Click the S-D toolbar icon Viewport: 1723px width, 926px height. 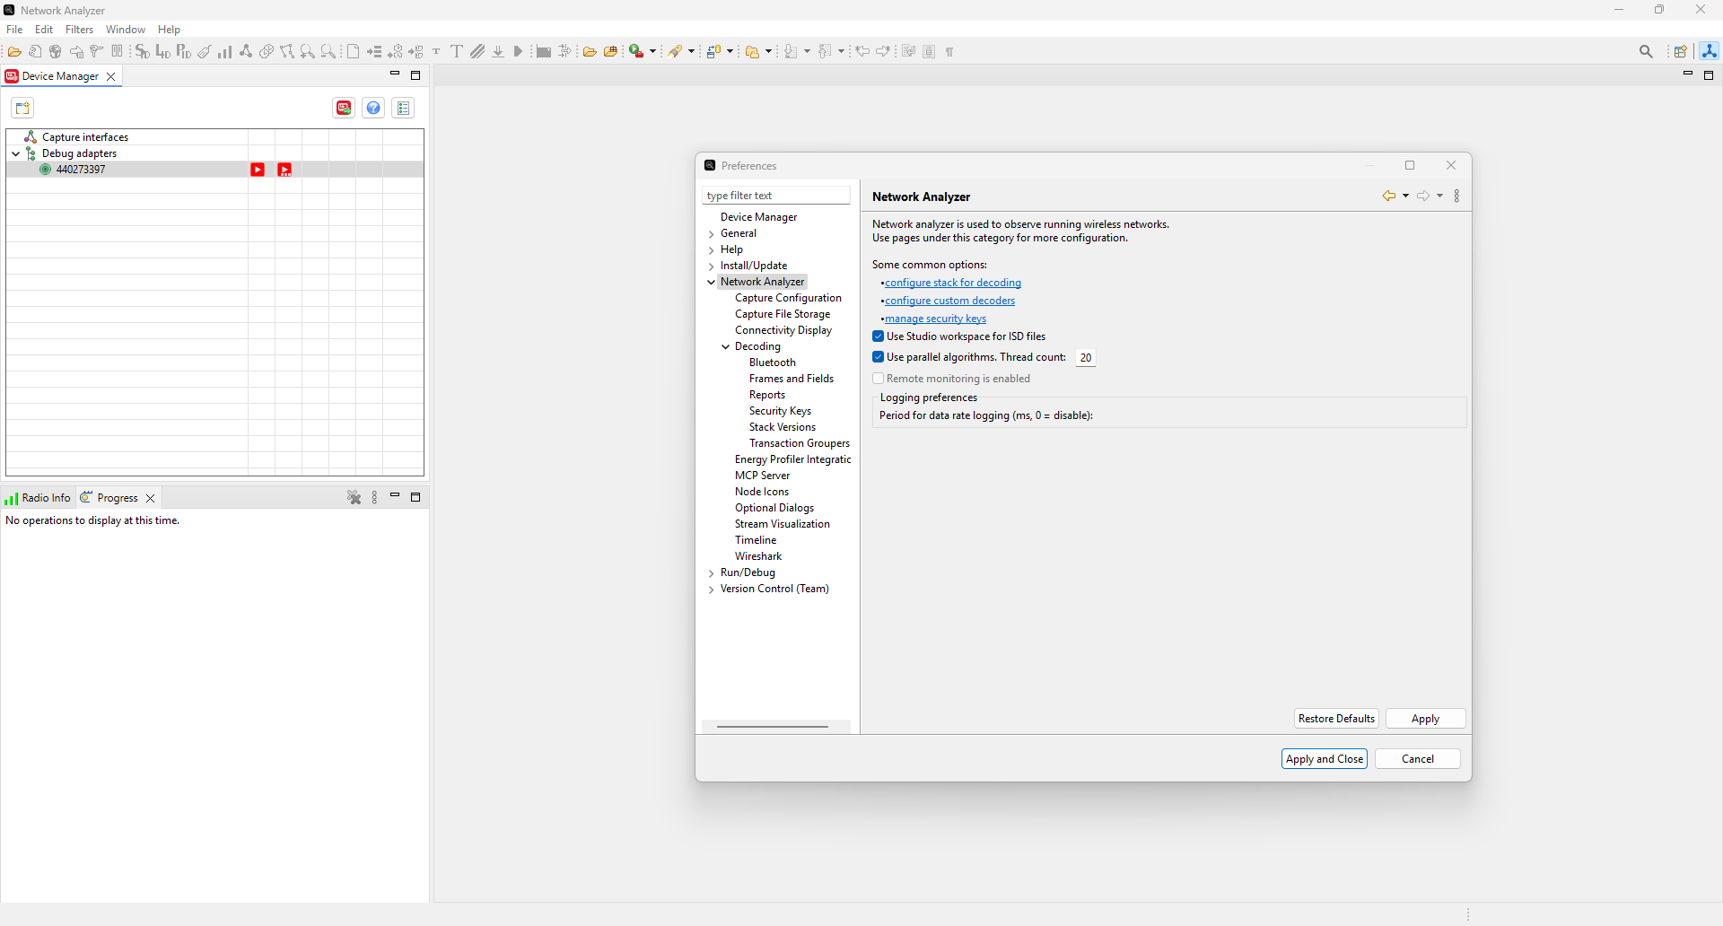pyautogui.click(x=142, y=51)
